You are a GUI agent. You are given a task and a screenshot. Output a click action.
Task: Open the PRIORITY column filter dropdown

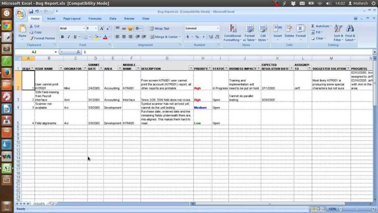209,68
